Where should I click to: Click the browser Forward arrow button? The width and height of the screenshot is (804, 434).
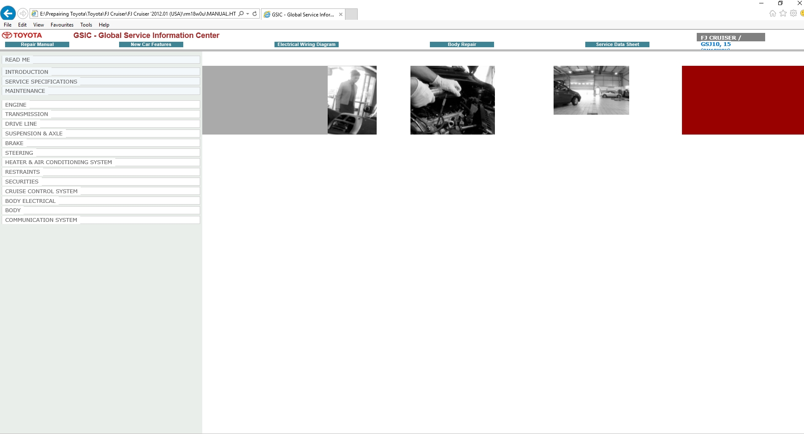23,13
